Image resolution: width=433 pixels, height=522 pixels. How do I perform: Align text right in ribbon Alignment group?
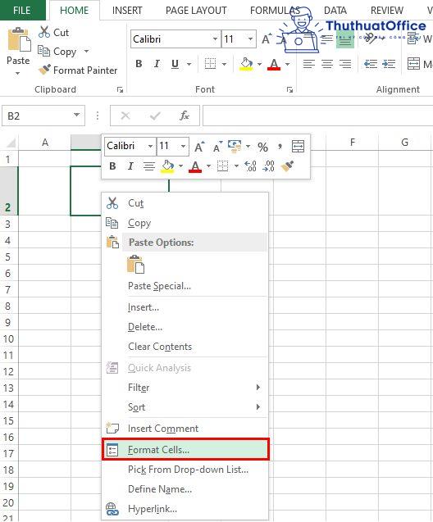[x=345, y=64]
